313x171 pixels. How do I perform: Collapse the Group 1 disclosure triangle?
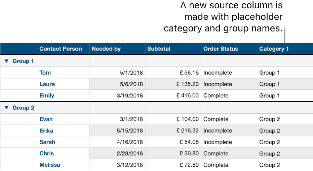(x=6, y=61)
